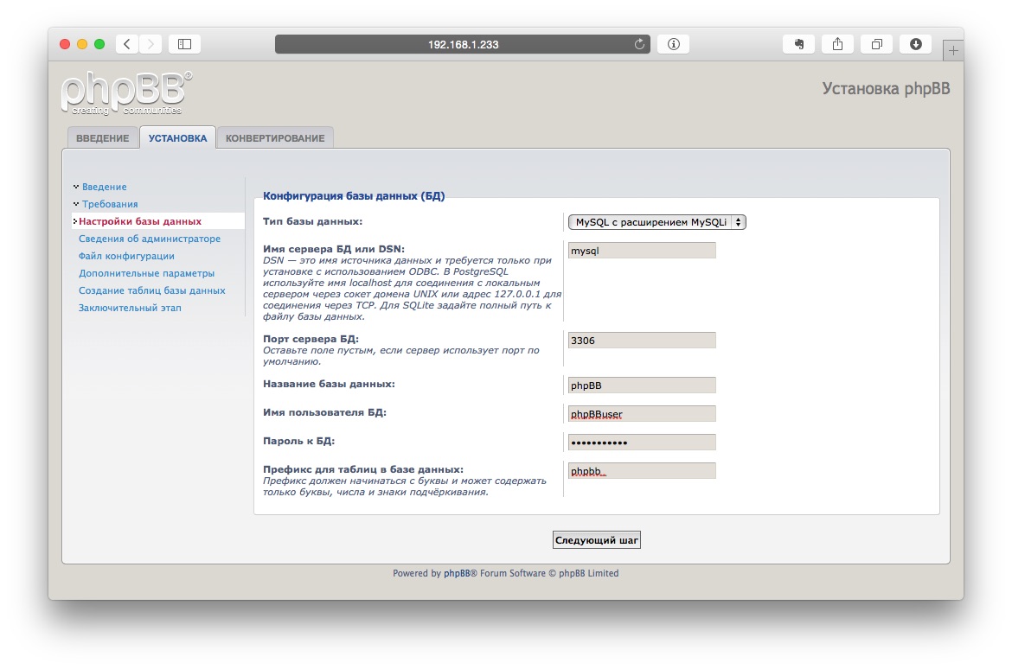Switch to the ВВЕДЕНИЕ tab
Viewport: 1012px width, 669px height.
point(103,138)
